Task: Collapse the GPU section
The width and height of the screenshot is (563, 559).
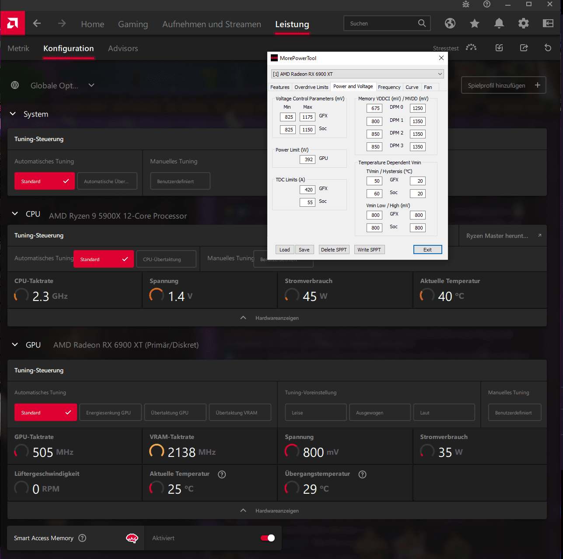Action: [x=15, y=345]
